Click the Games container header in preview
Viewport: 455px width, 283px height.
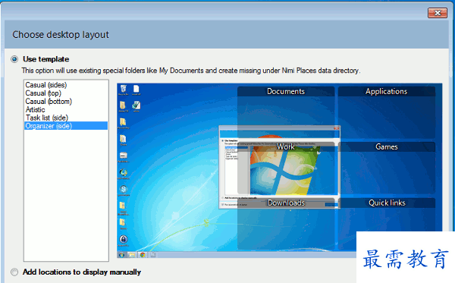click(x=387, y=147)
